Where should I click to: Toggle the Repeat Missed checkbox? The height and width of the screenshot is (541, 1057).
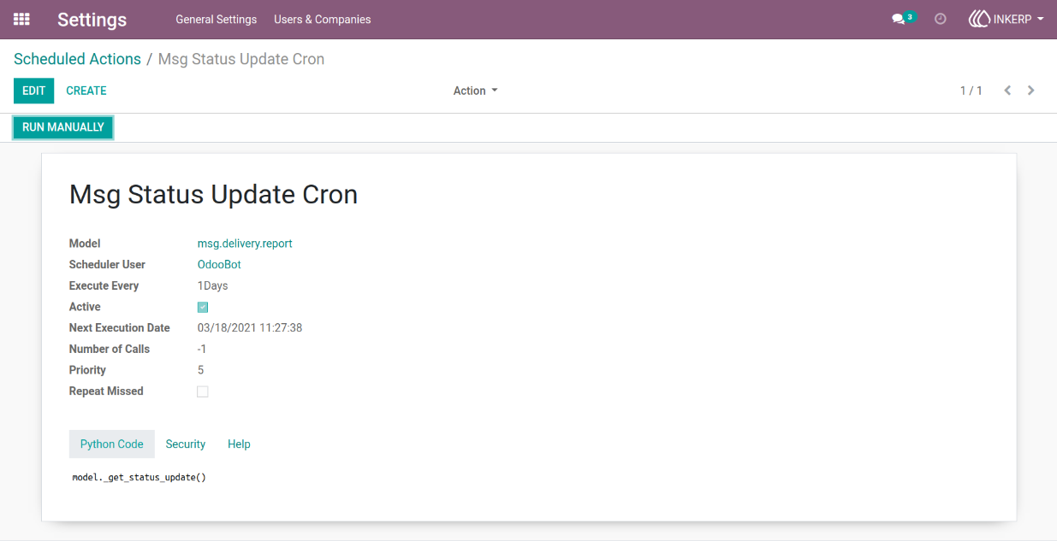pyautogui.click(x=203, y=391)
